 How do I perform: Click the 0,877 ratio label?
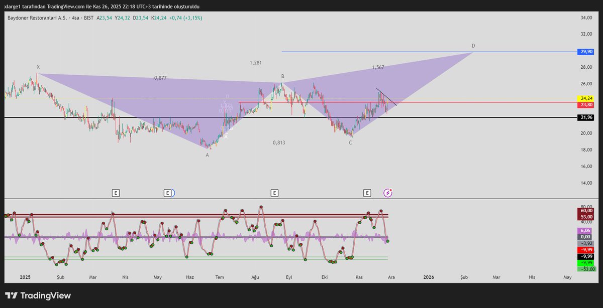160,78
